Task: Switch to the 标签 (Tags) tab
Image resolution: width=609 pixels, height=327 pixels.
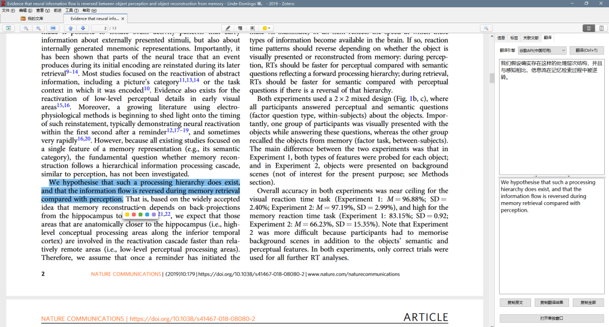Action: (514, 37)
